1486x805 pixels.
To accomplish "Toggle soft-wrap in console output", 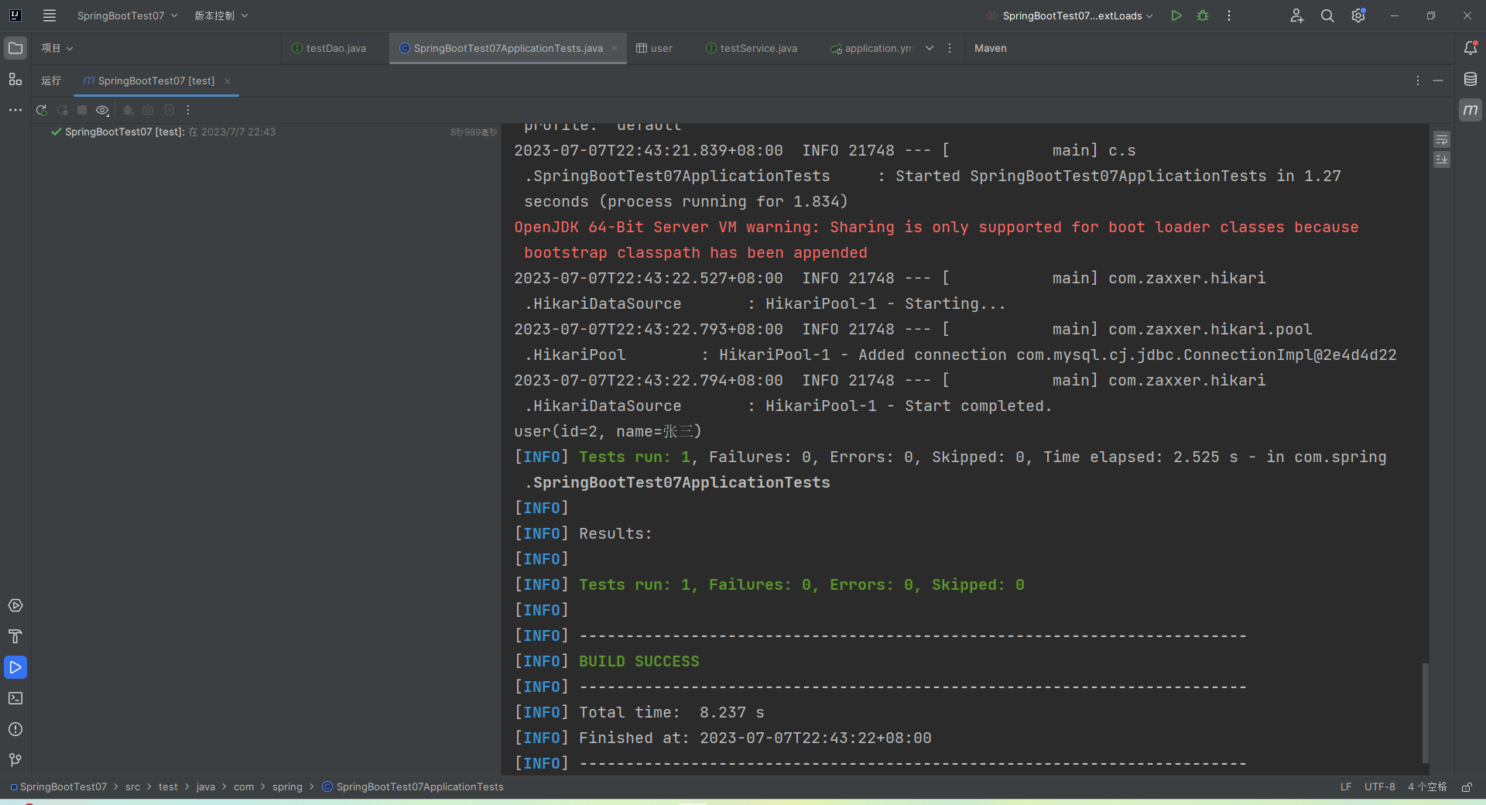I will coord(1442,140).
